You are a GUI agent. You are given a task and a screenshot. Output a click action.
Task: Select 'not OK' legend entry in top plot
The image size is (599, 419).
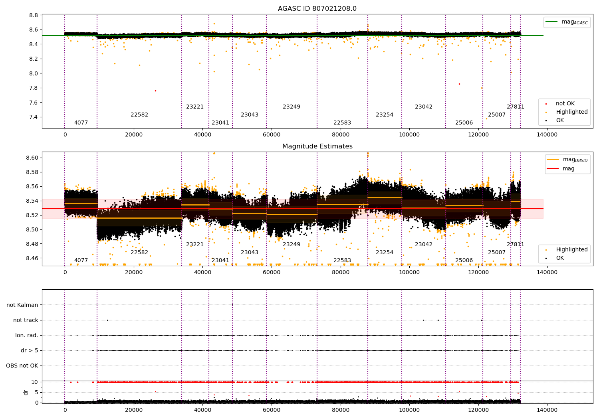tap(565, 104)
